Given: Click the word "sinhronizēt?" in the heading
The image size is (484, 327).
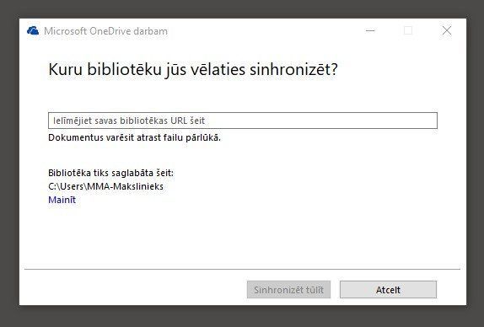Looking at the screenshot, I should coord(293,69).
